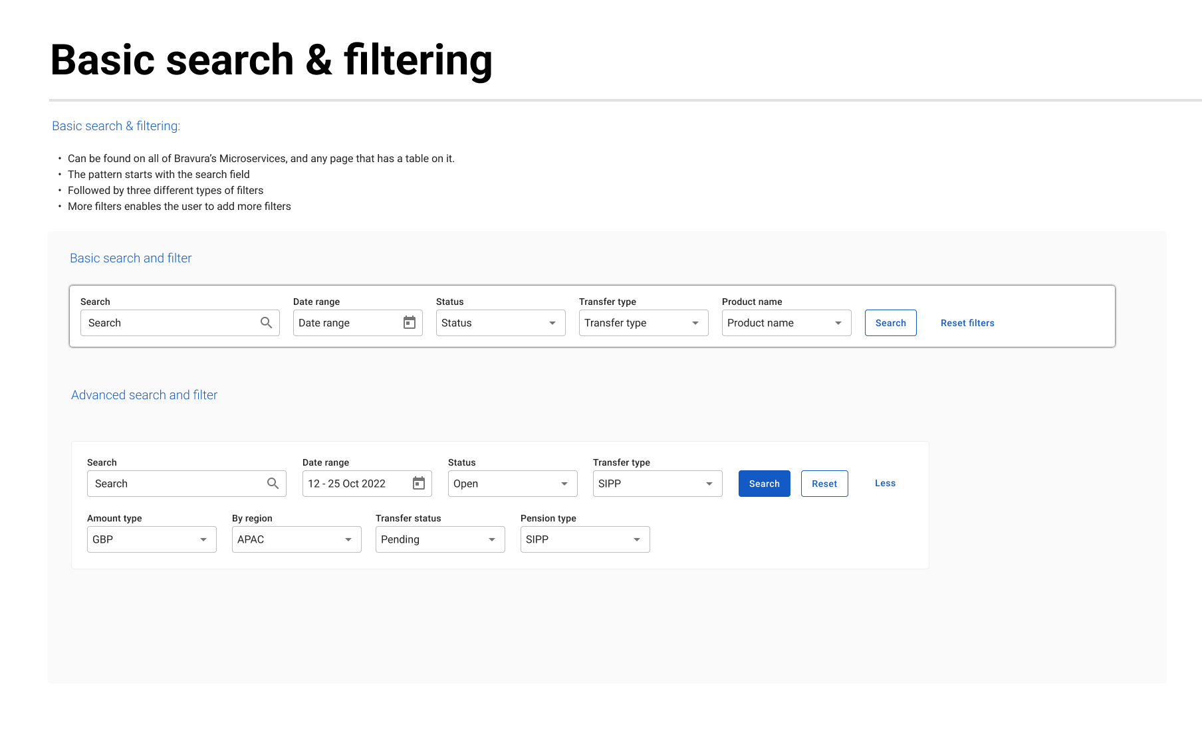Click the Less link to collapse filters

pyautogui.click(x=885, y=483)
